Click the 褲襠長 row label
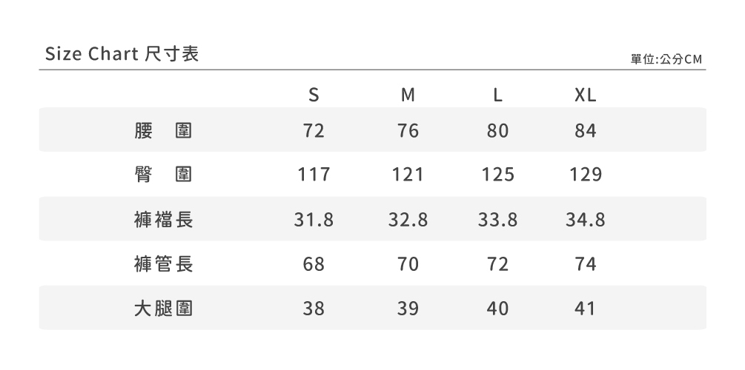 (164, 219)
